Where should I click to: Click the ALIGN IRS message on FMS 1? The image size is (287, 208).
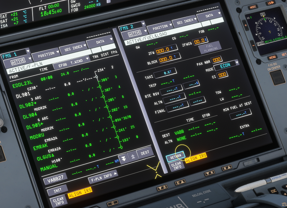coord(80,192)
